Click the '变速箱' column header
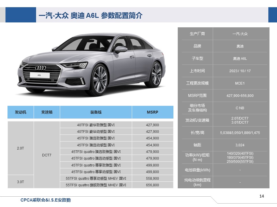 (x=47, y=112)
